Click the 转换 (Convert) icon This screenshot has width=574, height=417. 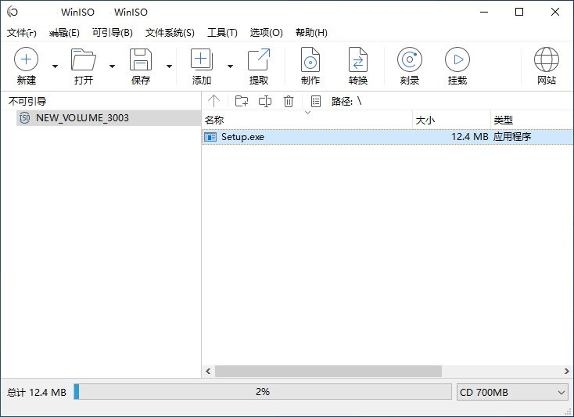click(357, 59)
